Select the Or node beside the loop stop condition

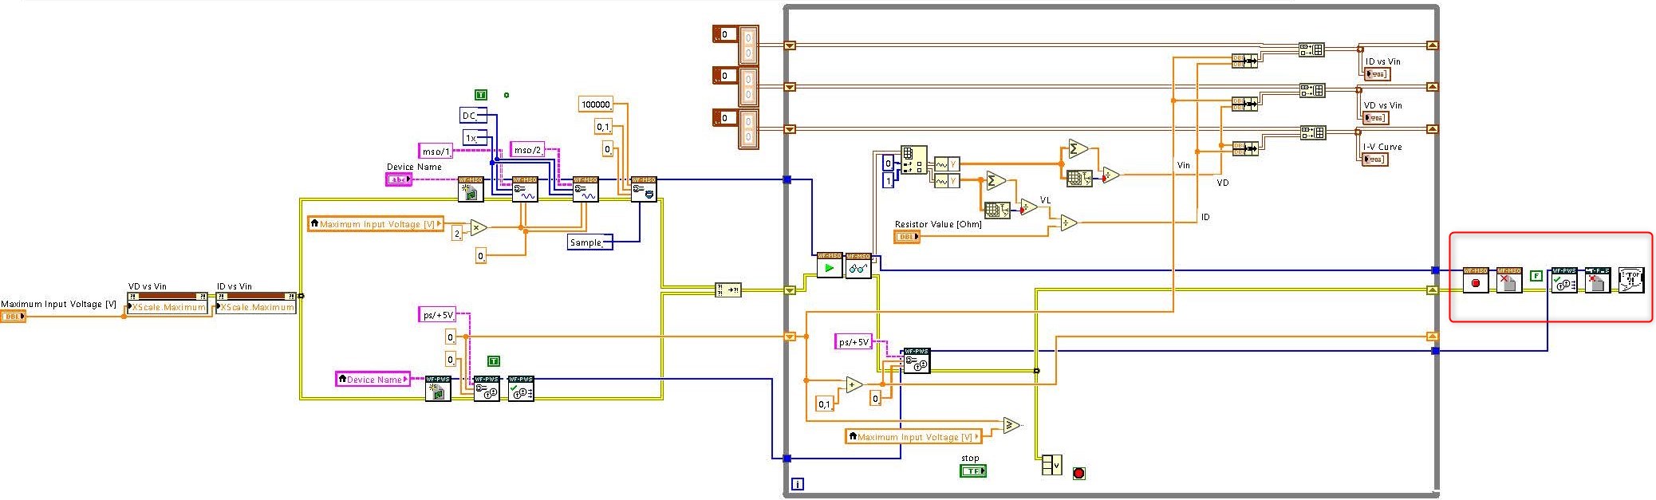[x=1051, y=465]
